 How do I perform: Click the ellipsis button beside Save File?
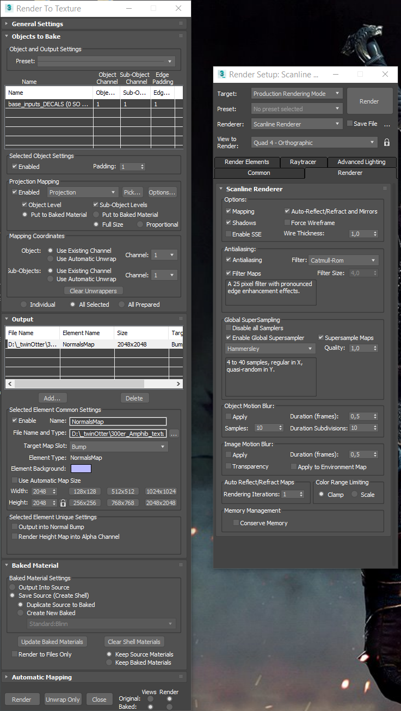387,124
